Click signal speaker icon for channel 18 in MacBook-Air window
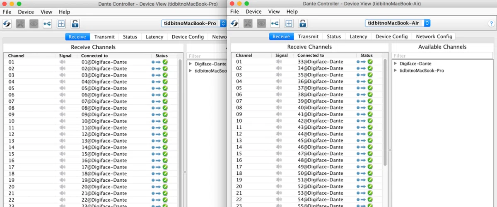This screenshot has width=497, height=207. [279, 173]
